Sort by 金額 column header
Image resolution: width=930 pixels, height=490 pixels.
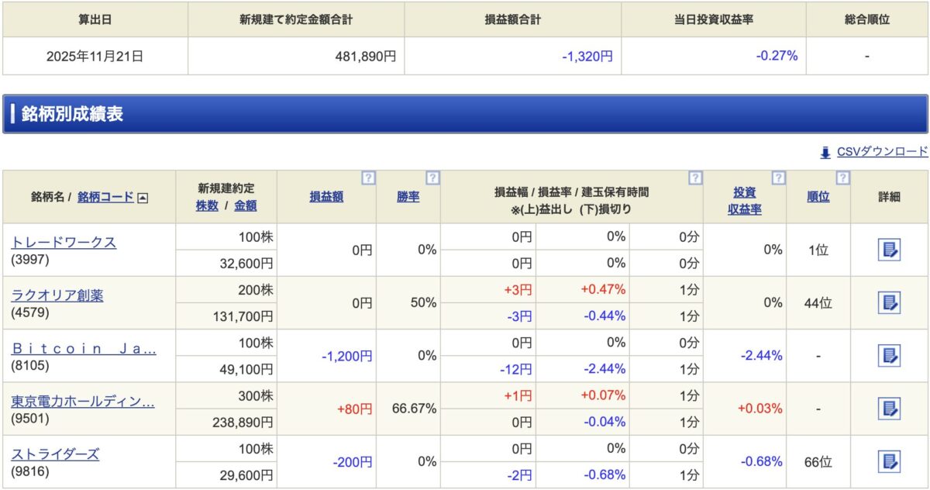245,205
